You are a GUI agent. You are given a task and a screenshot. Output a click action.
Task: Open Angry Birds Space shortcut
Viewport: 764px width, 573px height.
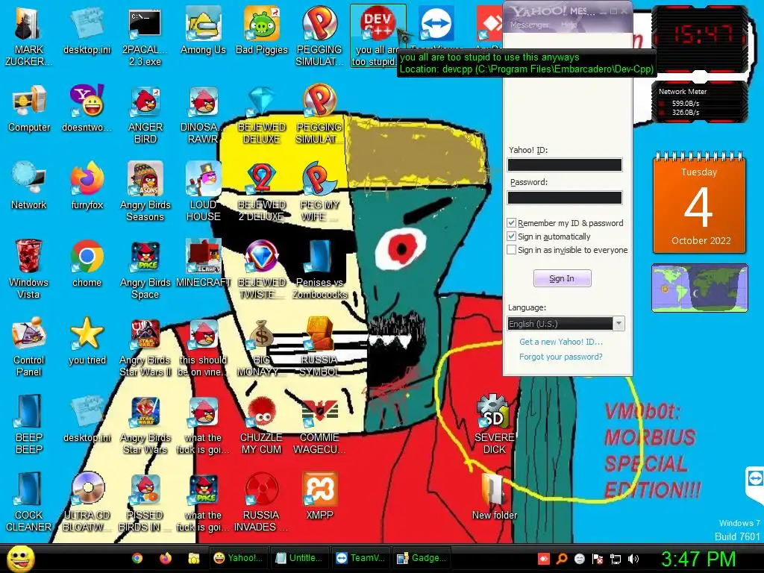tap(145, 269)
